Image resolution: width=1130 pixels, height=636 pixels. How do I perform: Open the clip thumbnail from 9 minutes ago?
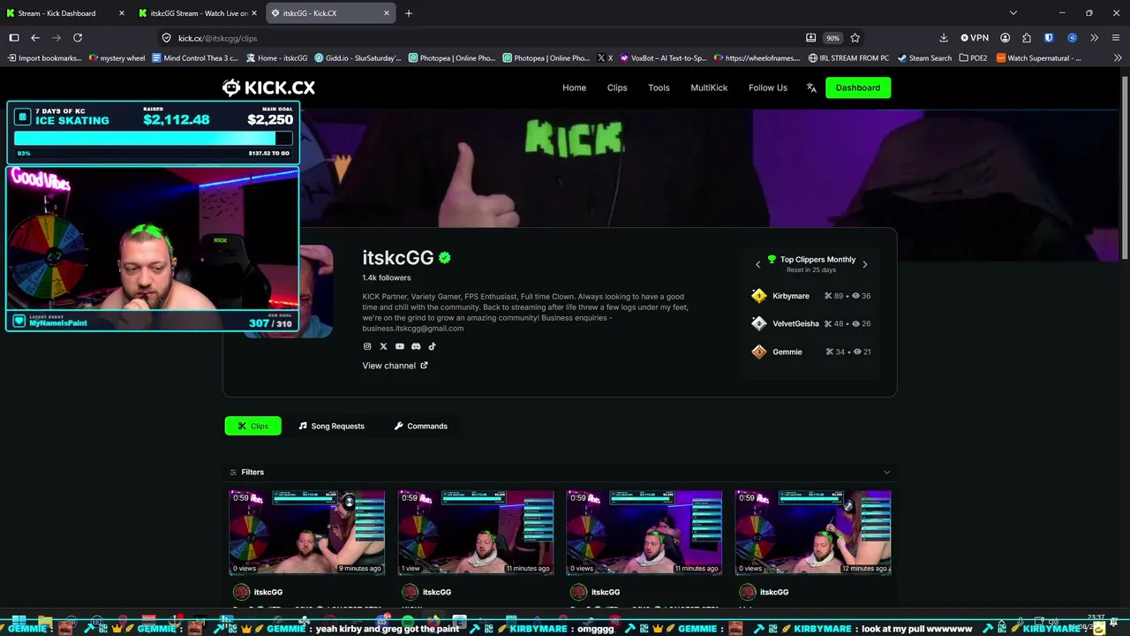tap(307, 533)
